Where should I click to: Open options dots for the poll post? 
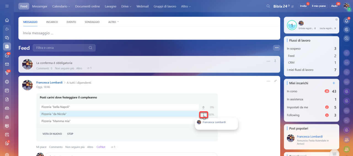(x=268, y=81)
